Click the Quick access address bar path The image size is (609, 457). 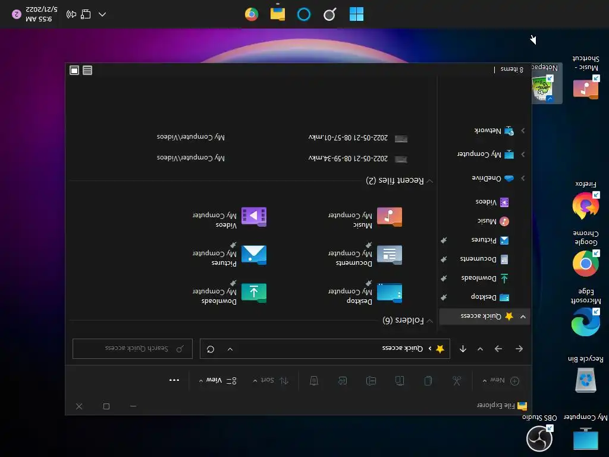click(x=403, y=349)
